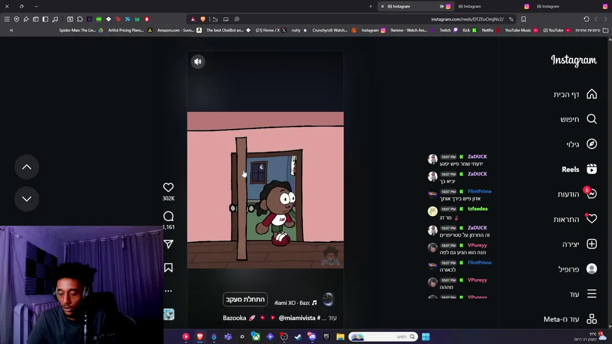Open new tab with plus button
This screenshot has width=612, height=344.
tap(371, 6)
